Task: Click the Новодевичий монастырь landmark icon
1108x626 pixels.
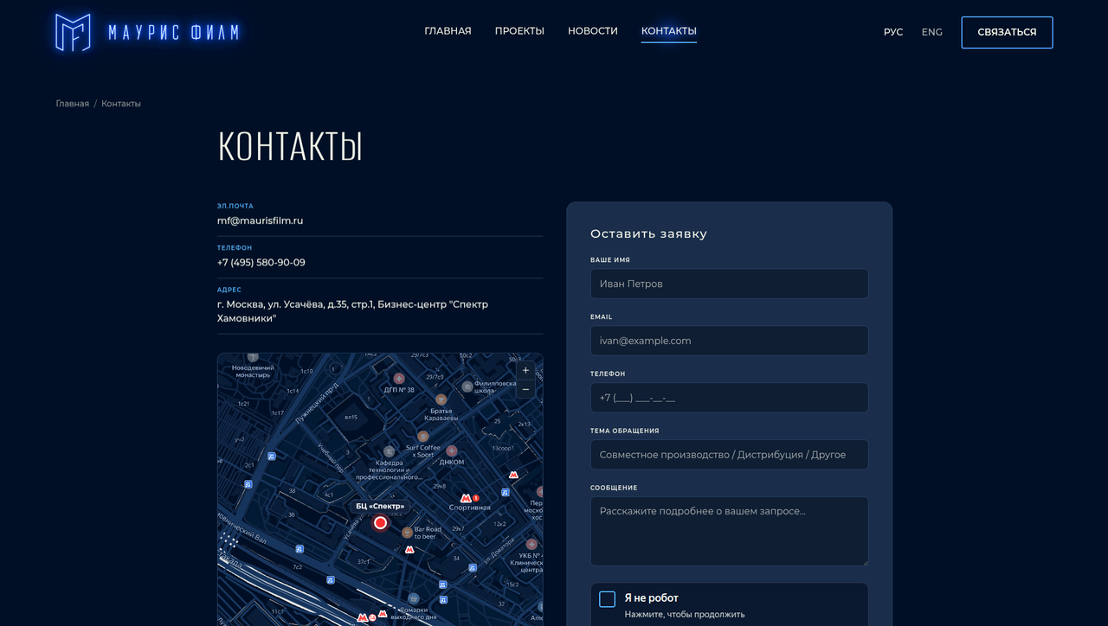Action: [x=253, y=356]
